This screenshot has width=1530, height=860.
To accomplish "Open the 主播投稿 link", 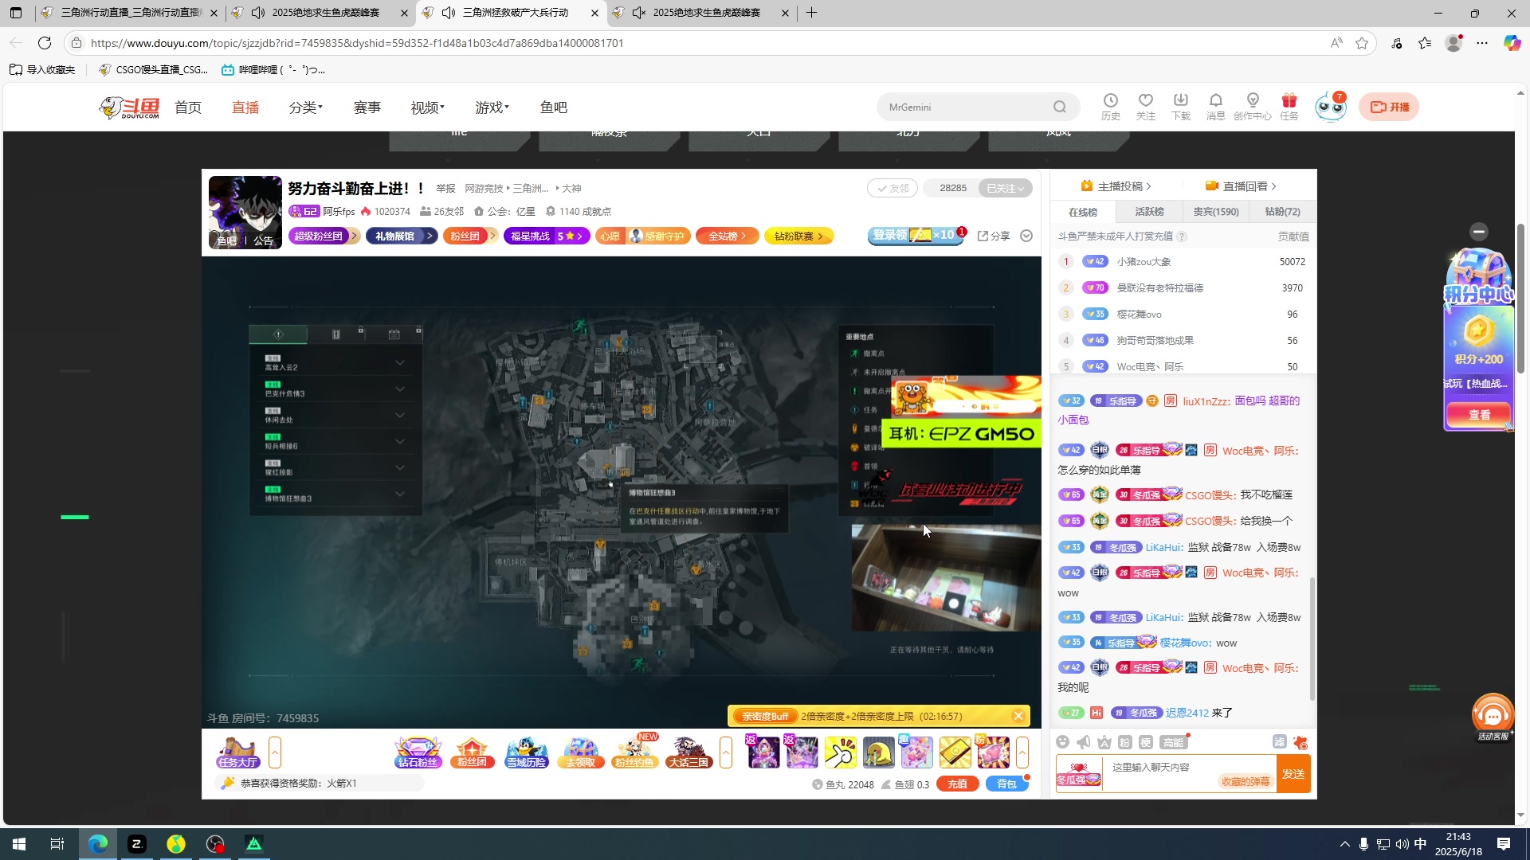I will (x=1116, y=186).
